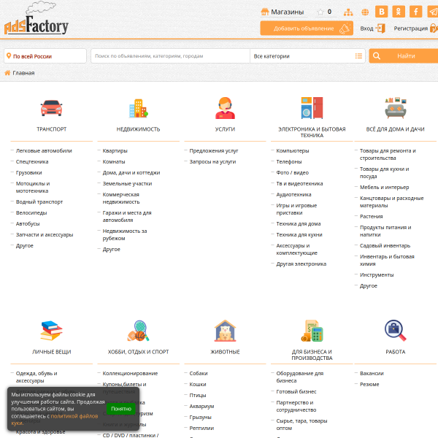The width and height of the screenshot is (438, 438).
Task: Open the VK social icon
Action: click(382, 12)
